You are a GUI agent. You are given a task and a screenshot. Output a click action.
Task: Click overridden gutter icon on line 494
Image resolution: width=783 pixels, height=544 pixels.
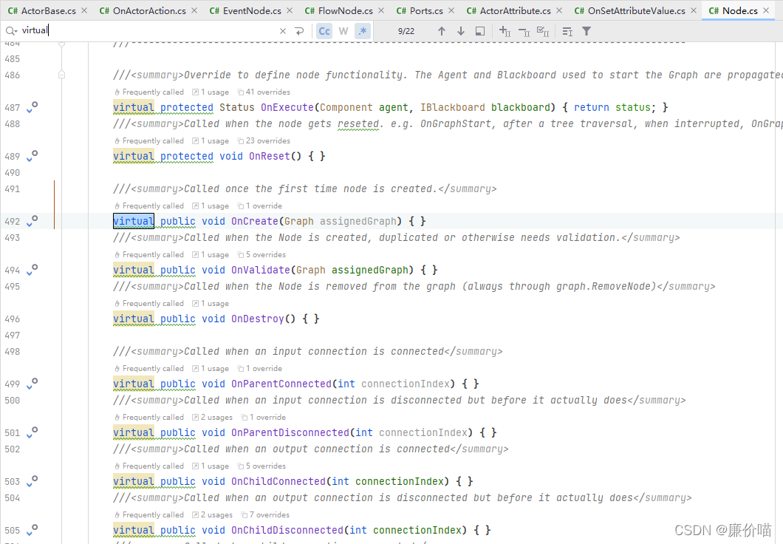pos(32,270)
